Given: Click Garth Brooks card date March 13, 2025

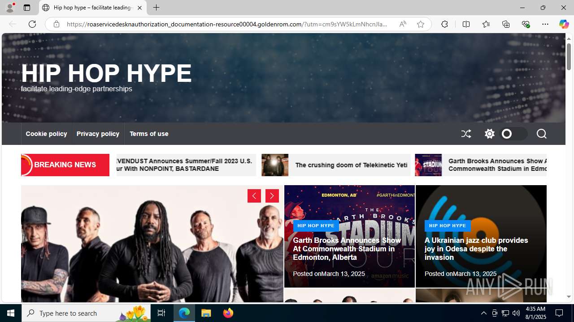Looking at the screenshot, I should tap(343, 274).
